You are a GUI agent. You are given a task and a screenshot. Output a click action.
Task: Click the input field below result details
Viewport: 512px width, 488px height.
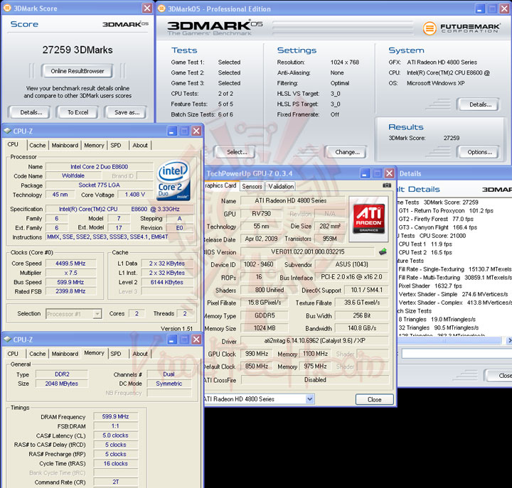[x=457, y=354]
